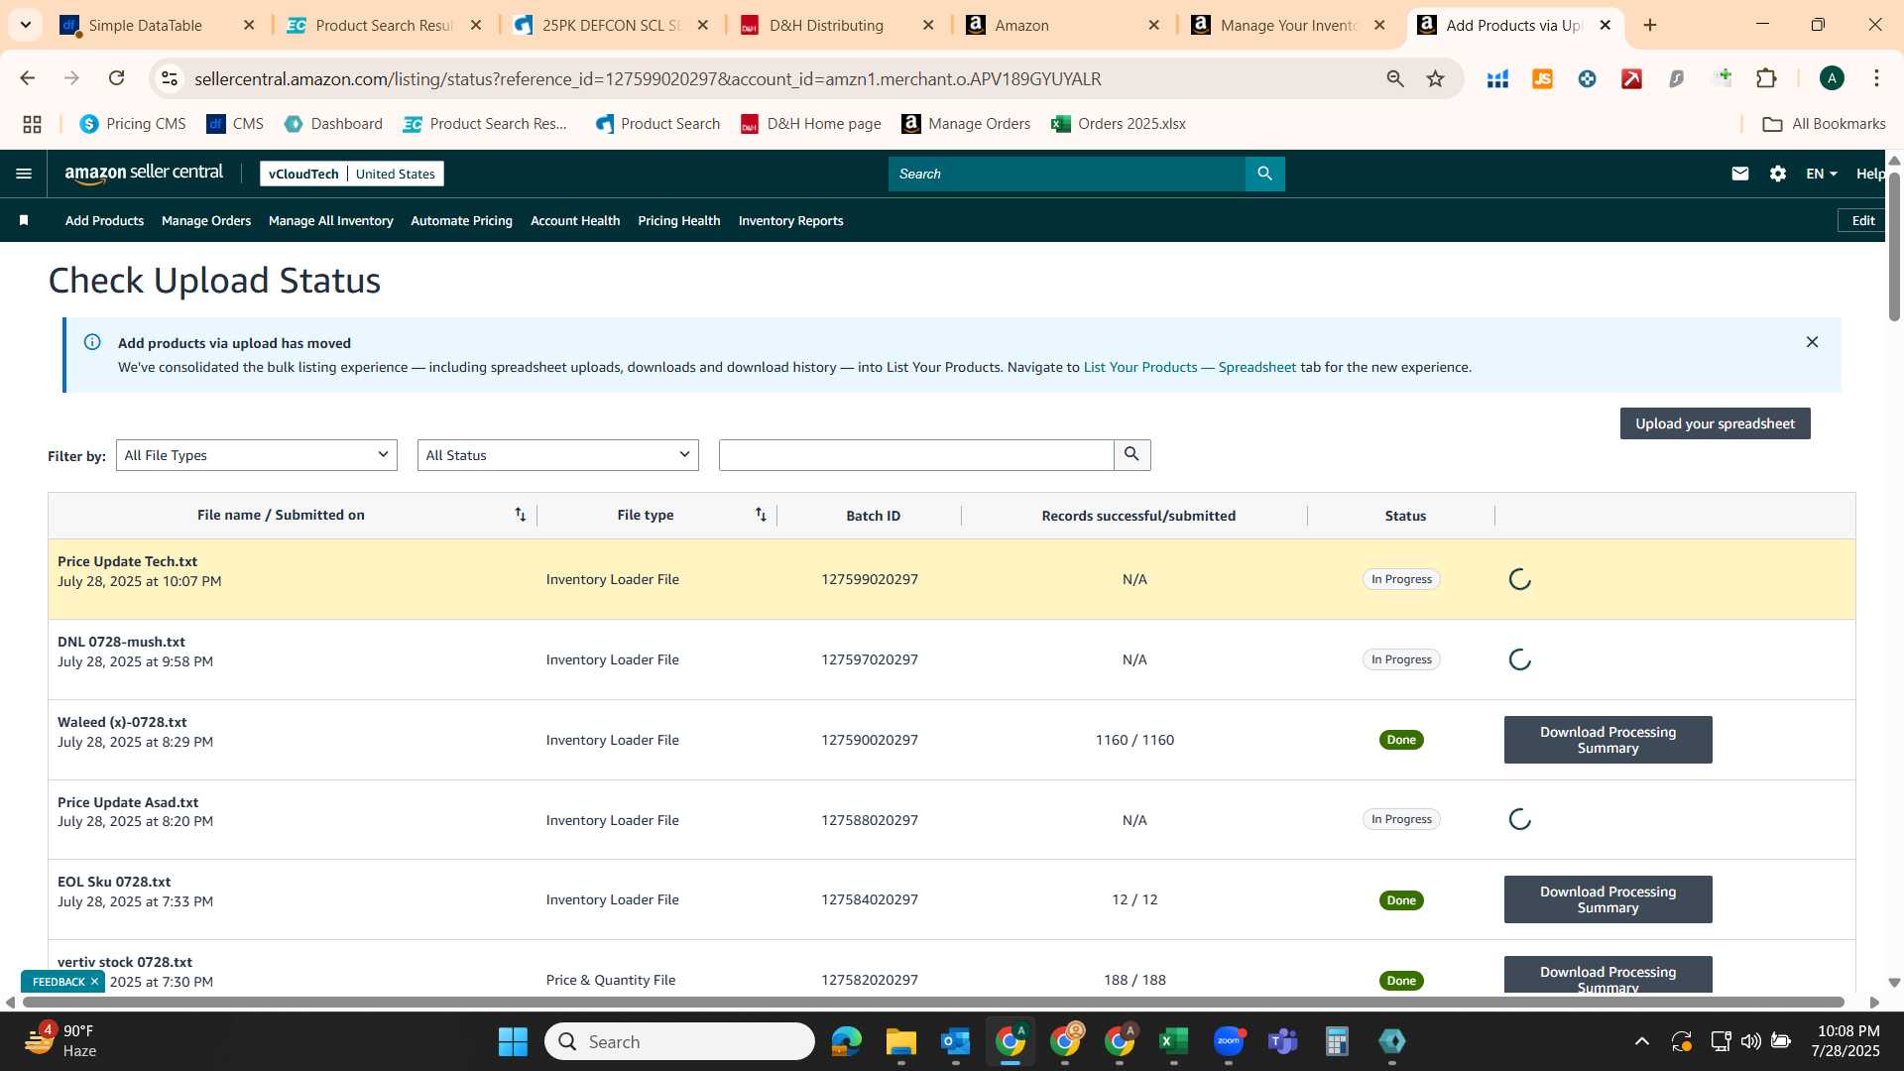Viewport: 1904px width, 1071px height.
Task: Open the EN language dropdown
Action: tap(1822, 174)
